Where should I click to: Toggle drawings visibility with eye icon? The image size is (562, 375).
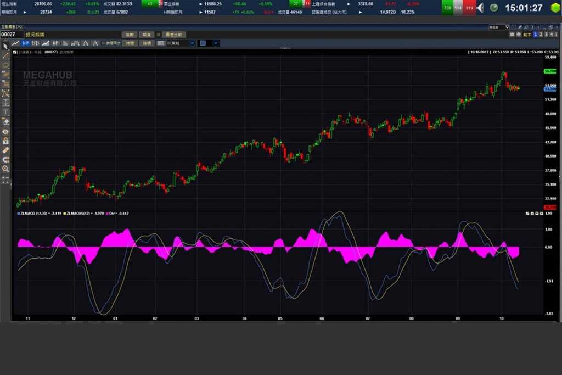coord(5,132)
